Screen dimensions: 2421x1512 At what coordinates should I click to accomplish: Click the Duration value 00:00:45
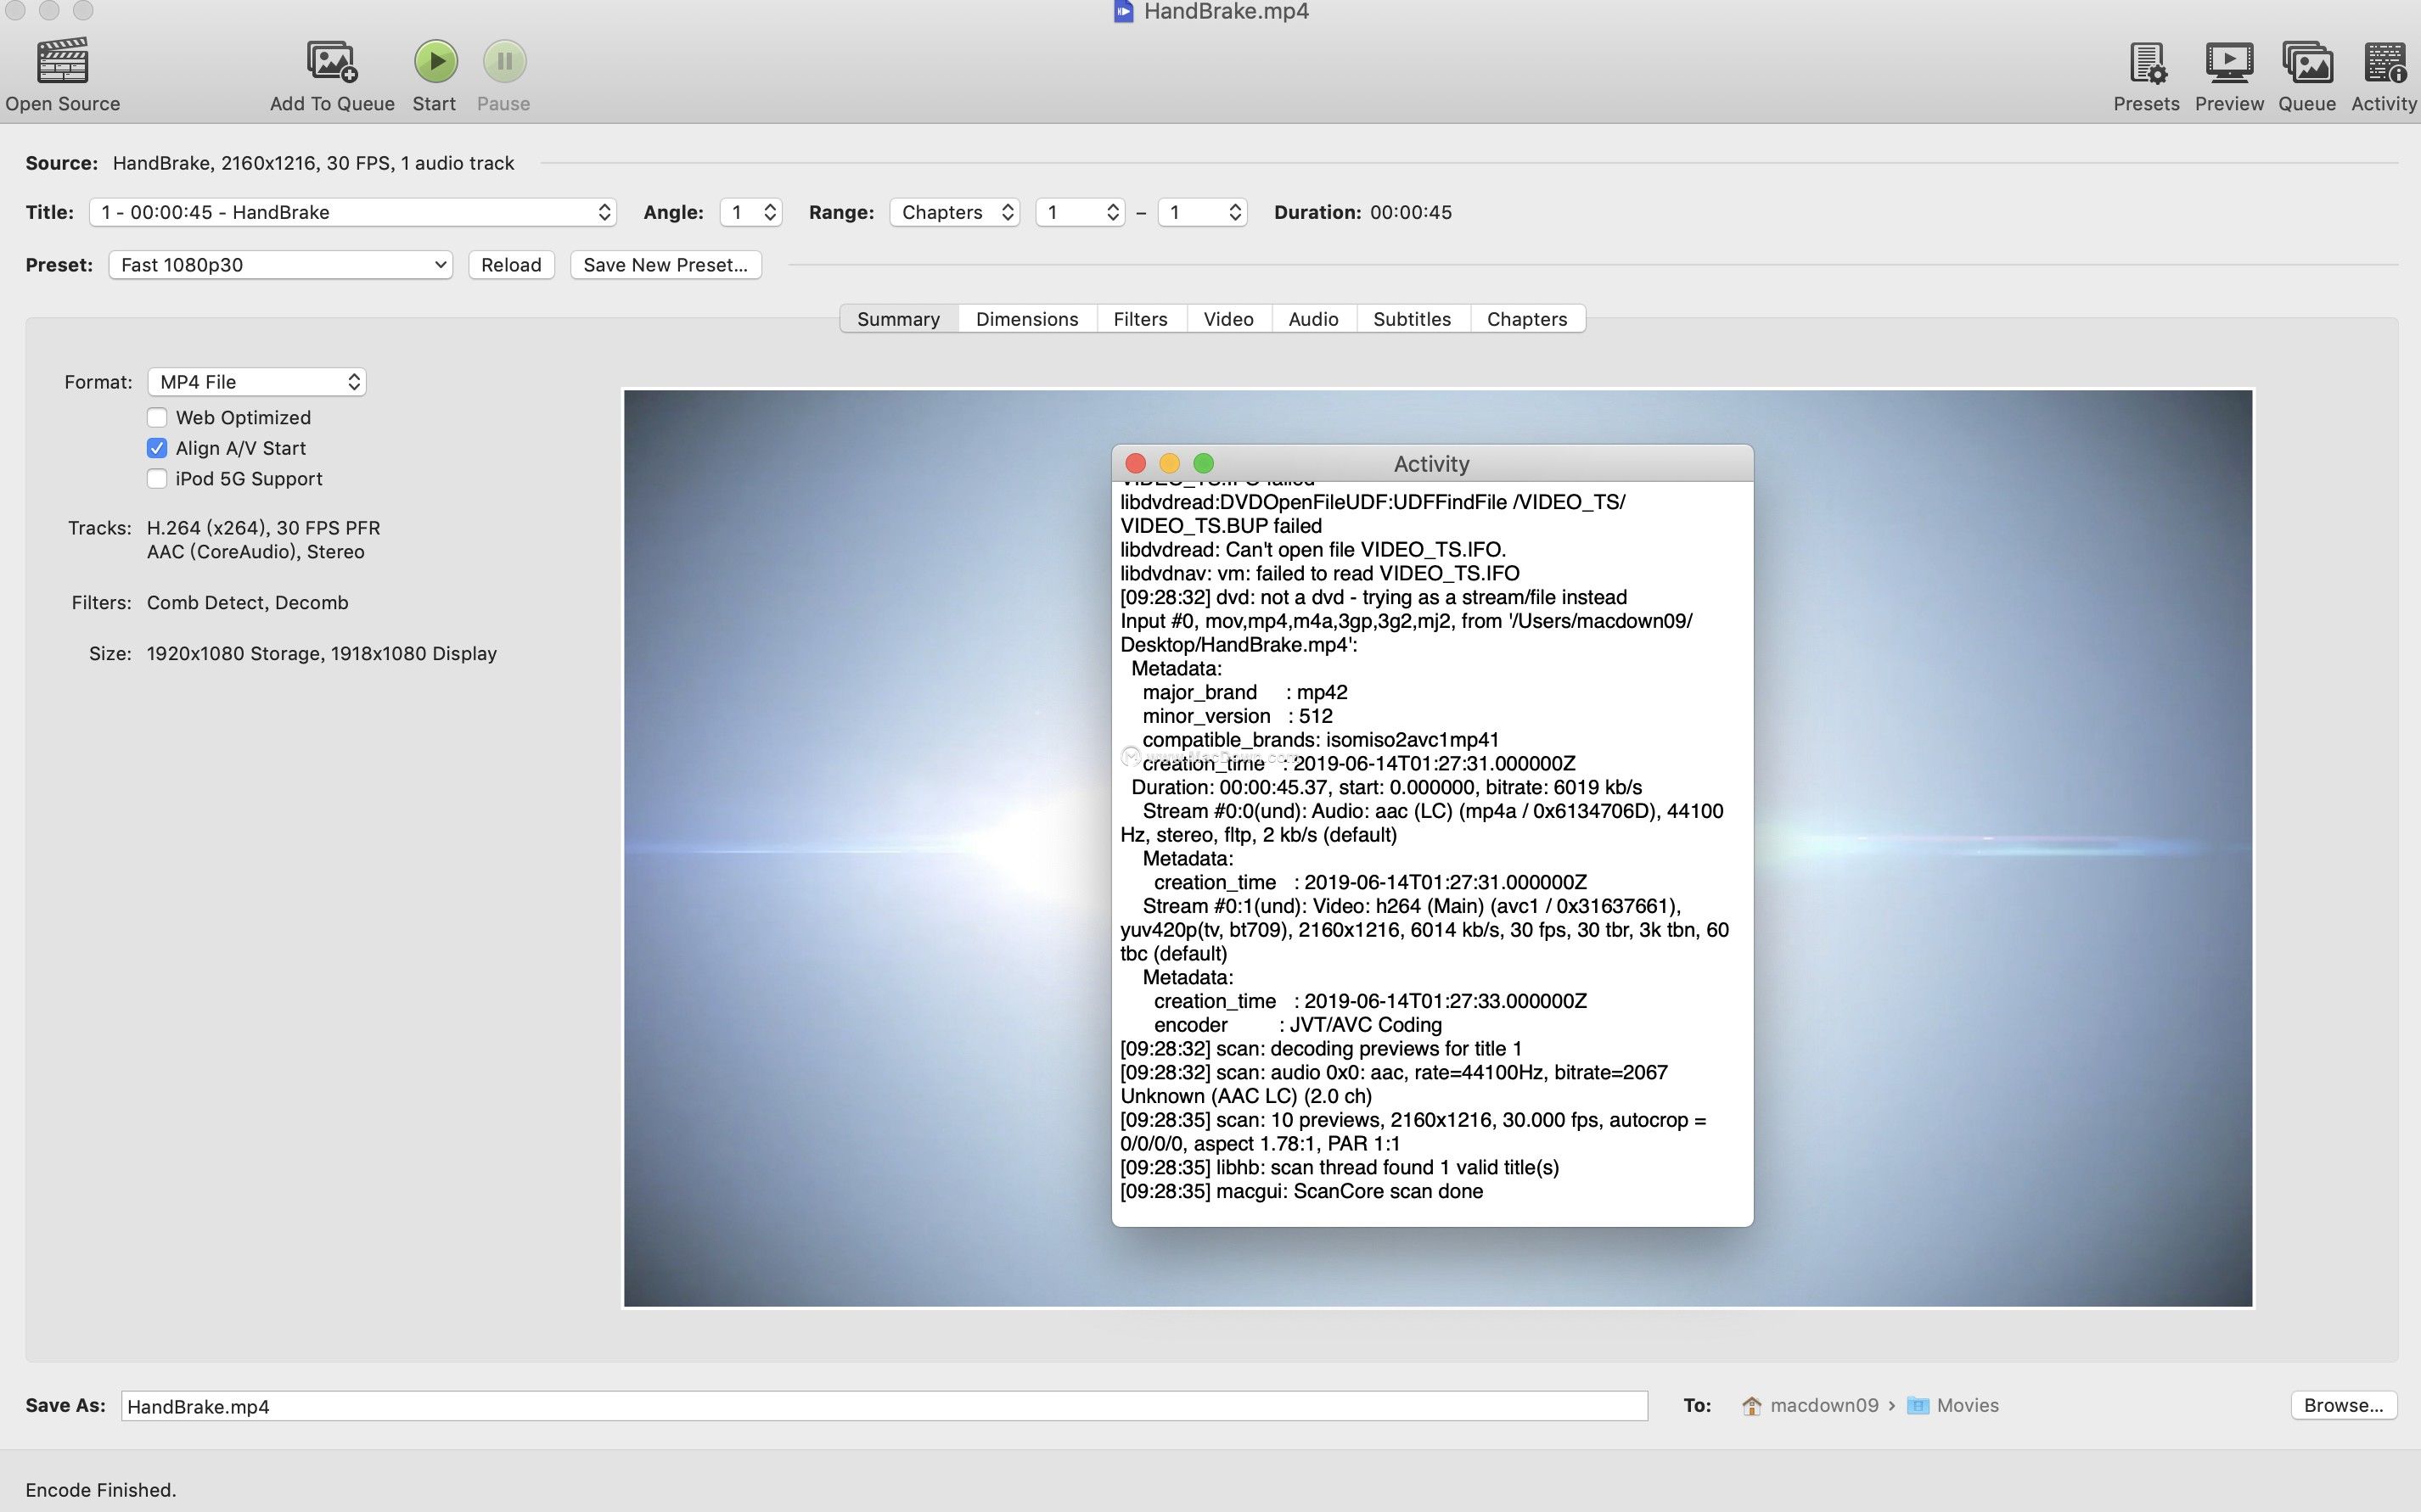1411,212
